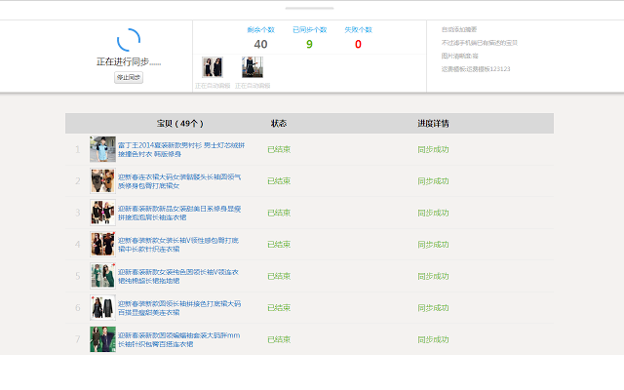
Task: Click 正在进行同步 status text
Action: pyautogui.click(x=129, y=61)
